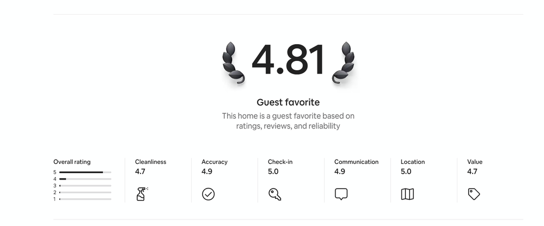Select the 1-star rating bar
This screenshot has width=544, height=226.
click(85, 199)
